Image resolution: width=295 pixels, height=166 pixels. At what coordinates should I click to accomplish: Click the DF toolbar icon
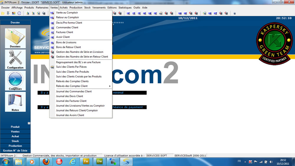[x=128, y=13]
